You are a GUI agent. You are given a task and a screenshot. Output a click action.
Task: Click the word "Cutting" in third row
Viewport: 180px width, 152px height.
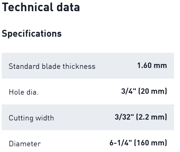tap(21, 118)
